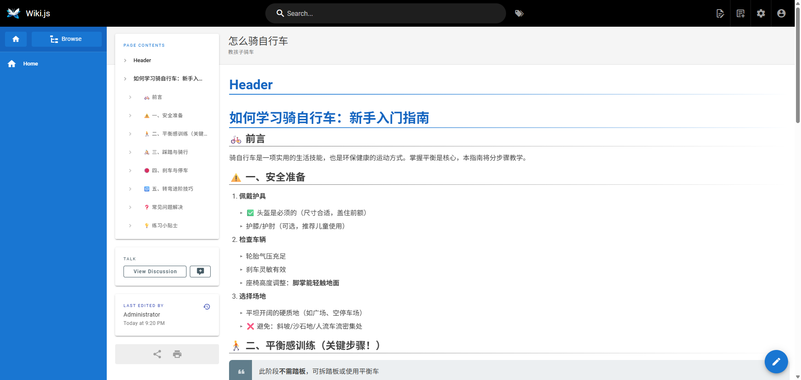Click the scrollbar down arrow
Image resolution: width=801 pixels, height=380 pixels.
pos(798,377)
